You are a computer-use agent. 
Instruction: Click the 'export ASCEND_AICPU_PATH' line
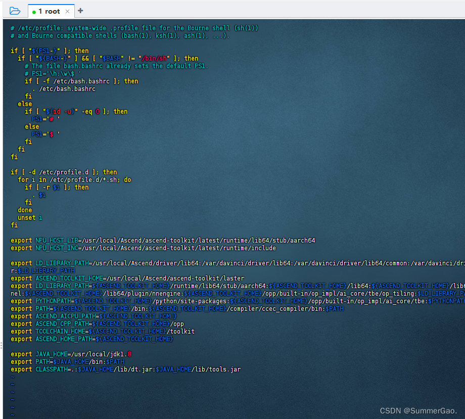(x=94, y=316)
